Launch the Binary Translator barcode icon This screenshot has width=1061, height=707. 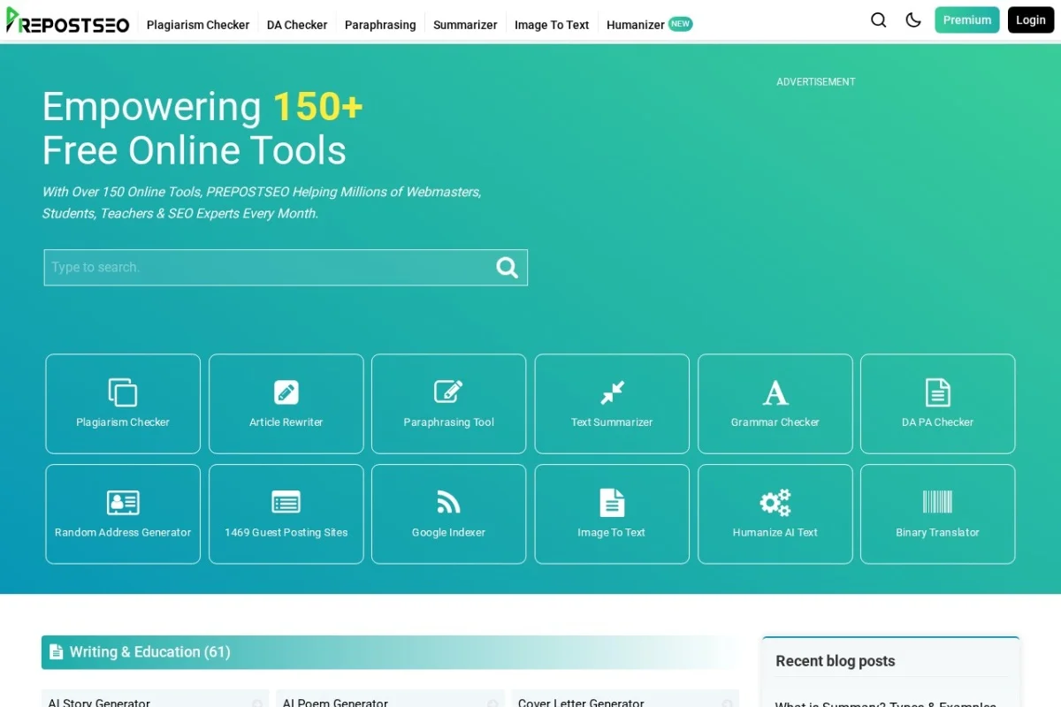tap(937, 502)
